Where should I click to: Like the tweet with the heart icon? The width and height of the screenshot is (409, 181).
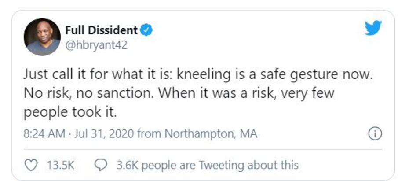(x=30, y=165)
